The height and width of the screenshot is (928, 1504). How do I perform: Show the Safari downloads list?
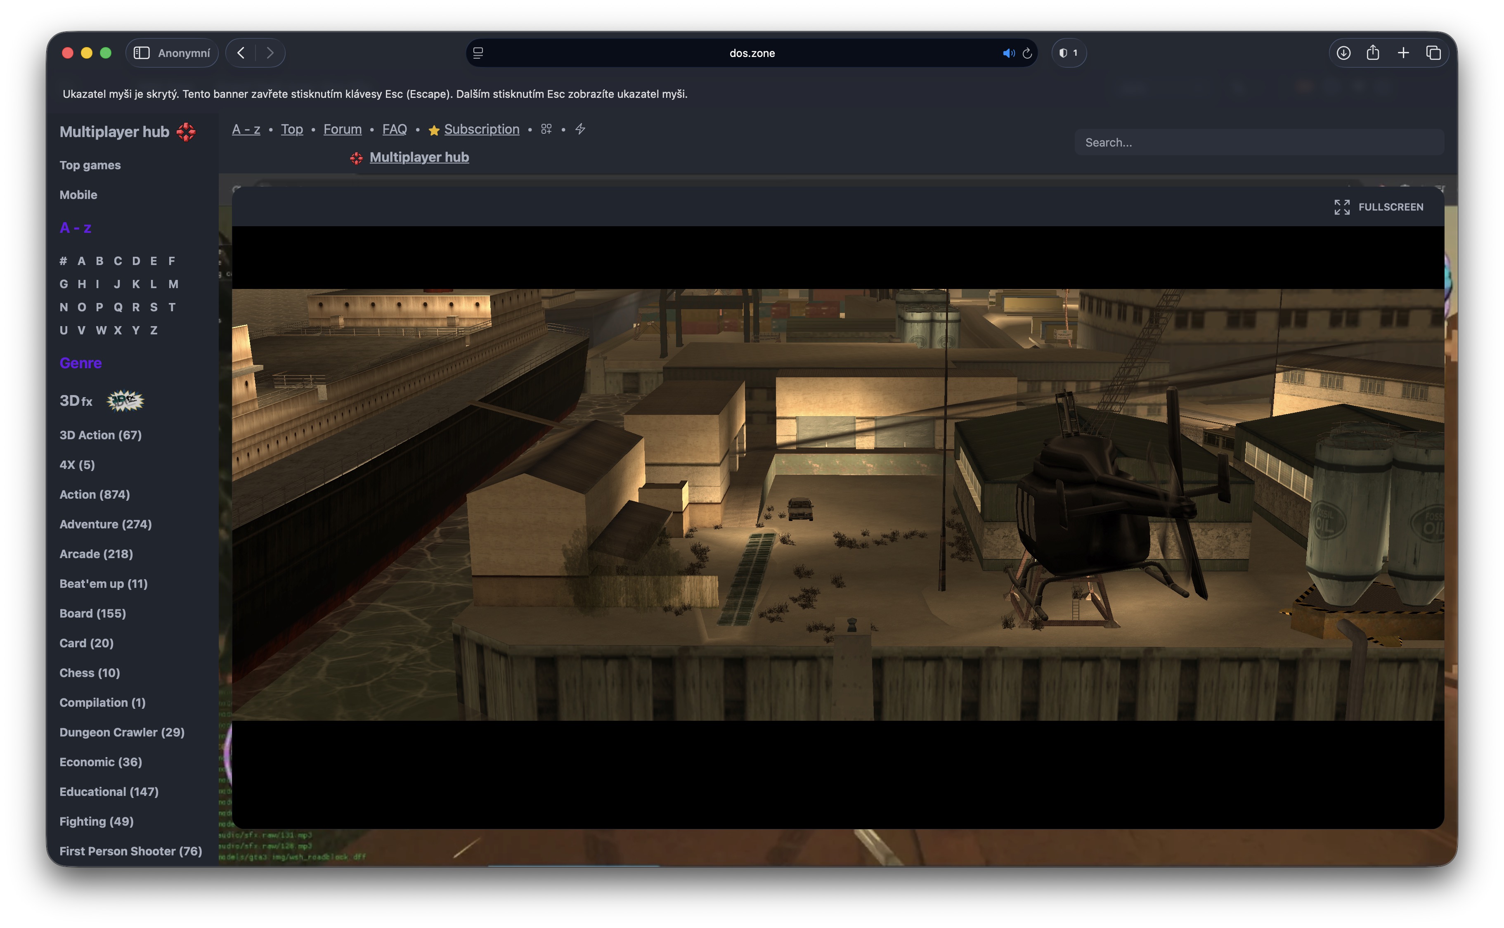point(1343,53)
